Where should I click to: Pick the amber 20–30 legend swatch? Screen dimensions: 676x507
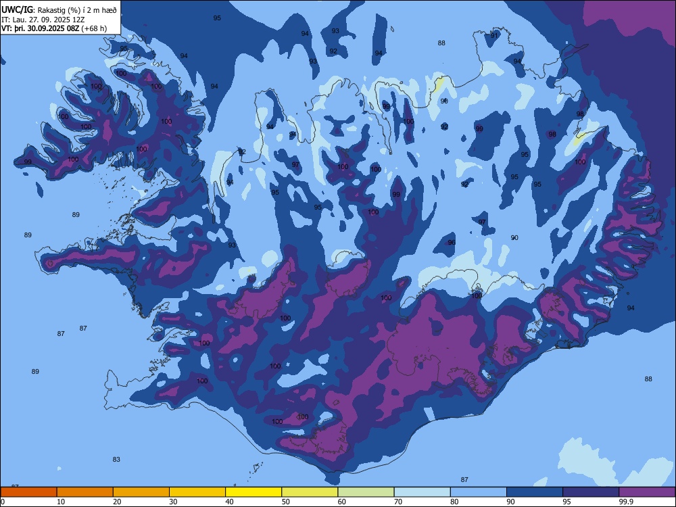(141, 492)
